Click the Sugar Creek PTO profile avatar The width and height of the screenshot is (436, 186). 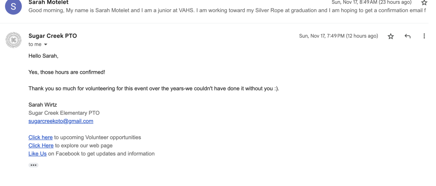click(x=14, y=40)
